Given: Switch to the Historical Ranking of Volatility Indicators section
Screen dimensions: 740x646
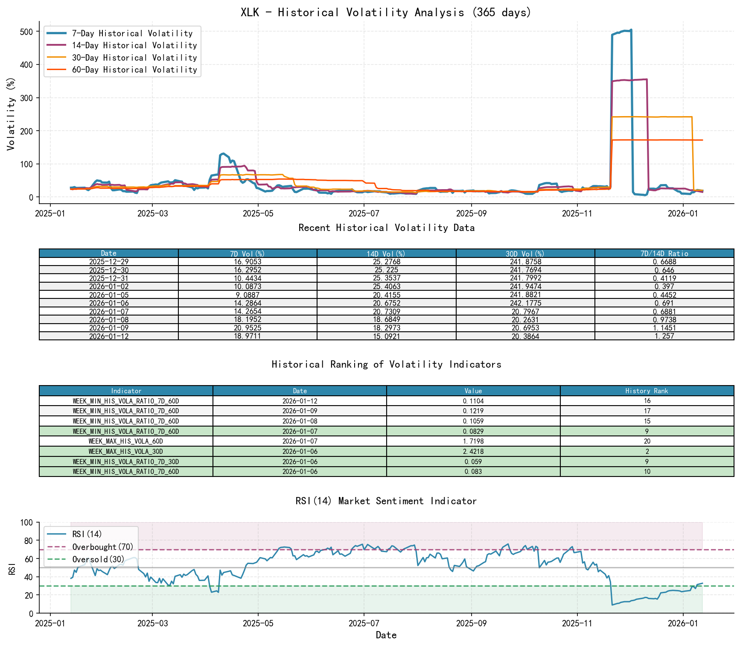Looking at the screenshot, I should [x=386, y=364].
